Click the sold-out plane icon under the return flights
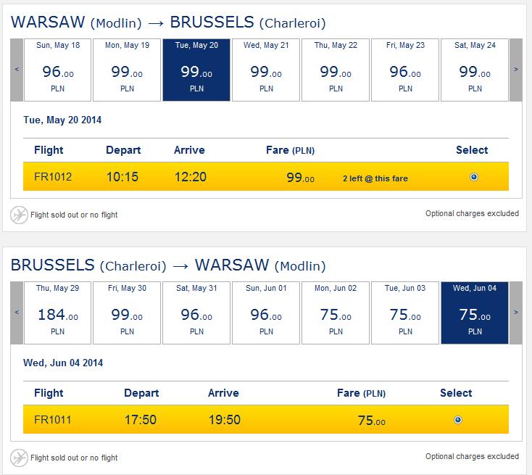The width and height of the screenshot is (532, 475). (x=19, y=458)
